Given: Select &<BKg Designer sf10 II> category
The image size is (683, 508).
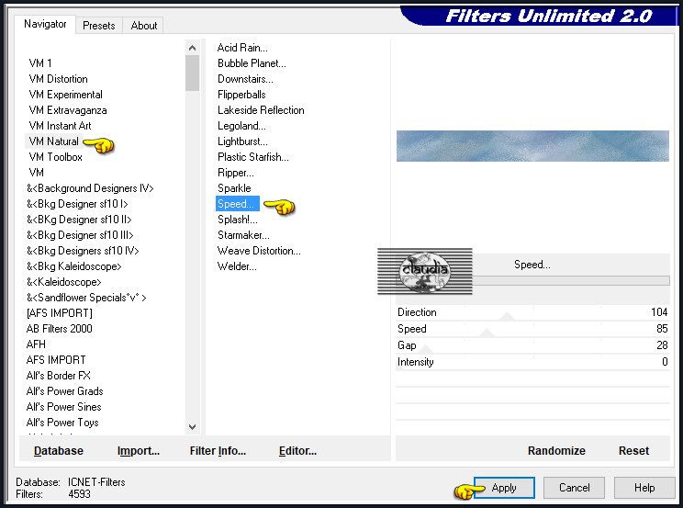Looking at the screenshot, I should tap(79, 220).
